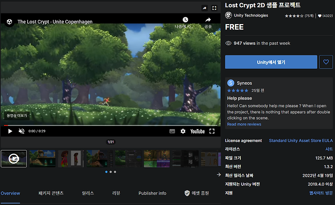Select the third thumbnail with character sprites
Screen dimensions: 335x205
(71, 159)
